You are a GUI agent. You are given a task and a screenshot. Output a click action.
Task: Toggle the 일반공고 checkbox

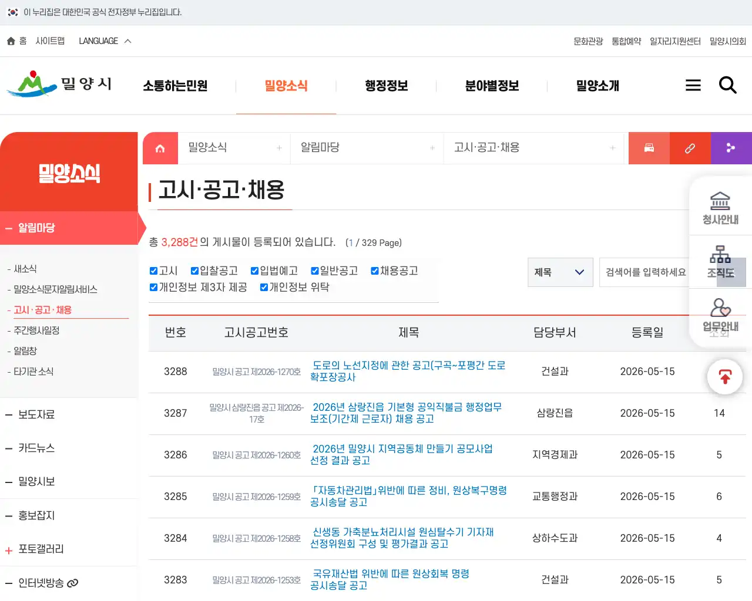(314, 271)
